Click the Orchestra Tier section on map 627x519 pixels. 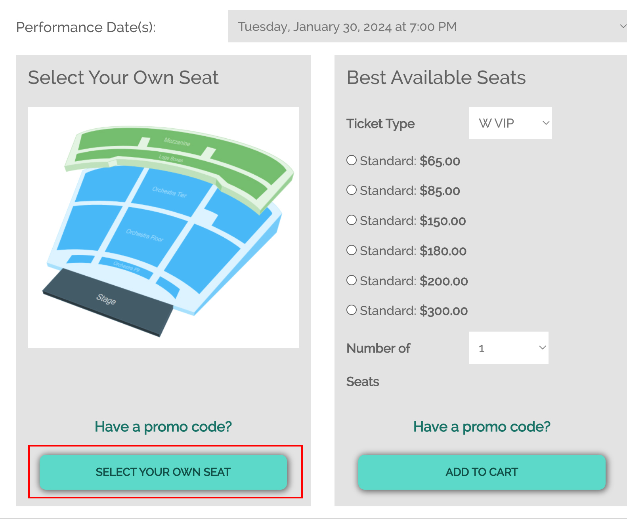point(169,192)
